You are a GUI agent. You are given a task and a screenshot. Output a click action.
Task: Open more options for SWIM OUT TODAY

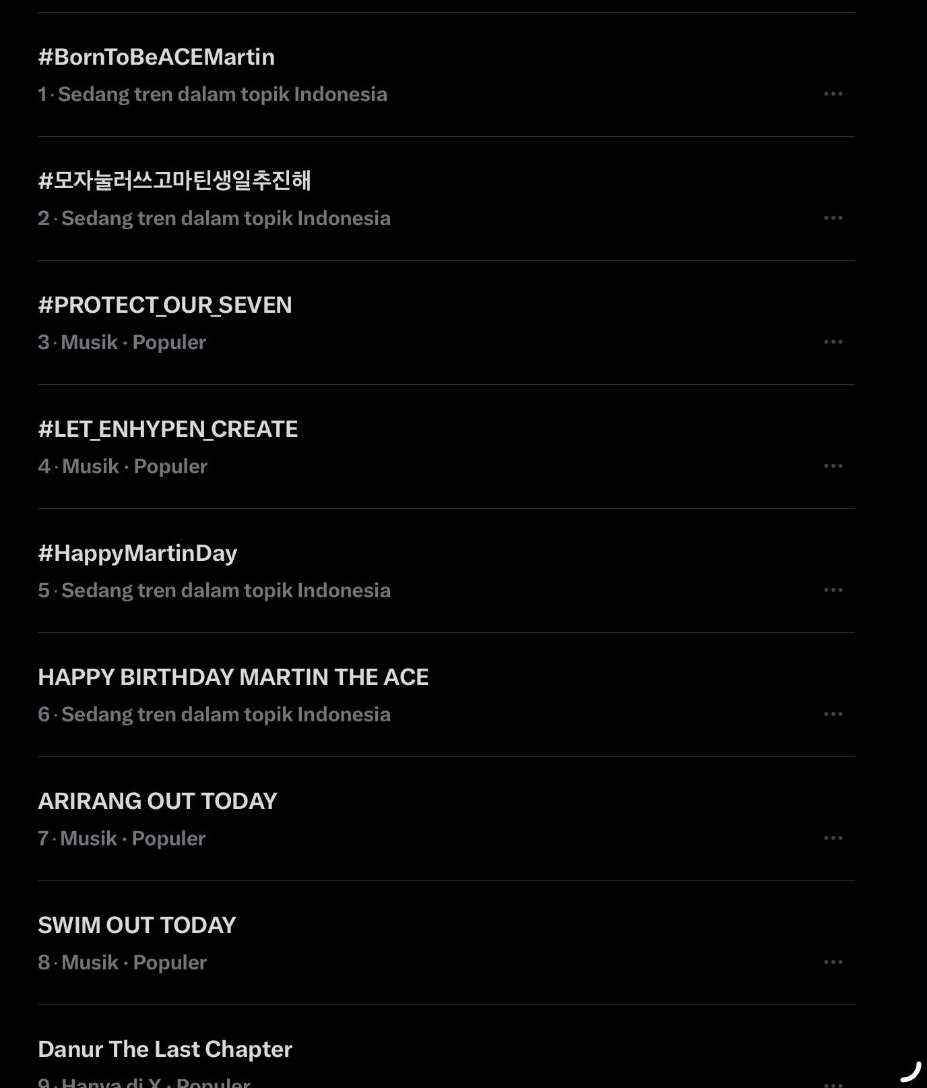pos(833,963)
